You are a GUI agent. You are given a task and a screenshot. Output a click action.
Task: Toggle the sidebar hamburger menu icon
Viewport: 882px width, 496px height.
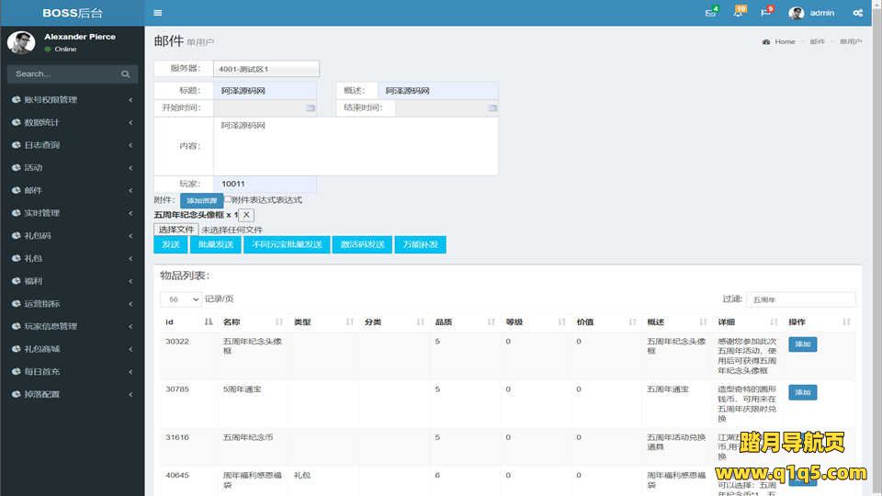[158, 13]
